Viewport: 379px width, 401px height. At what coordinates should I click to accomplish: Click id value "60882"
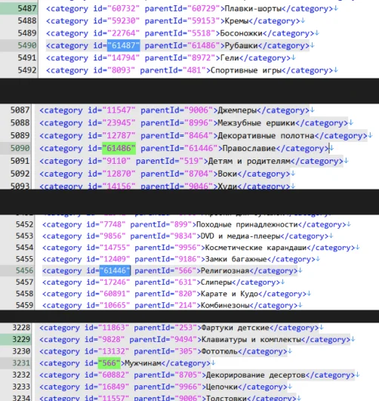113,375
